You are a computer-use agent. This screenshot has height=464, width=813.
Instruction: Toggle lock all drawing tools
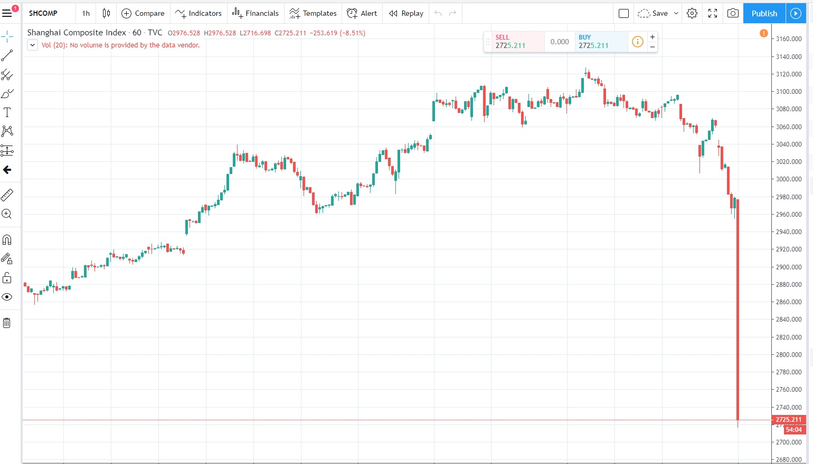(x=7, y=278)
